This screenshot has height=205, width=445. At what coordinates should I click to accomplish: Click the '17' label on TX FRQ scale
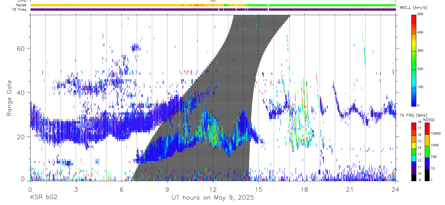tap(419, 128)
